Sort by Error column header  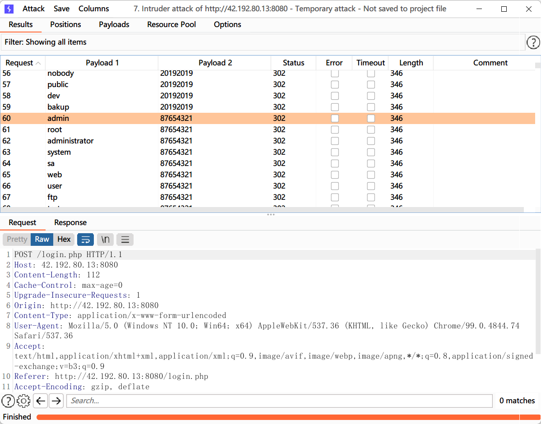click(334, 63)
